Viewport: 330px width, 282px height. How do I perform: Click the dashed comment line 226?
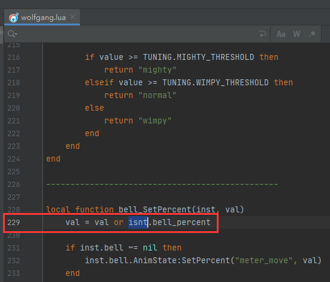tap(162, 184)
